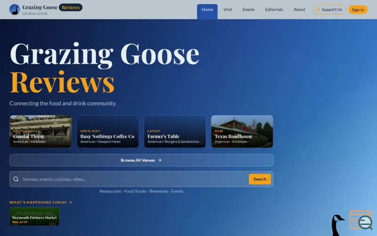Open the Editorials navigation item
The height and width of the screenshot is (236, 377).
(274, 9)
